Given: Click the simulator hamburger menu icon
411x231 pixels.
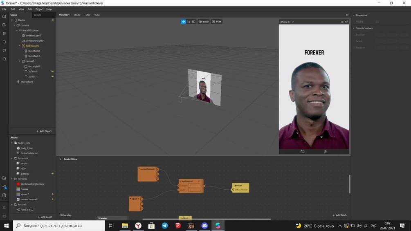Looking at the screenshot, I should [x=342, y=22].
